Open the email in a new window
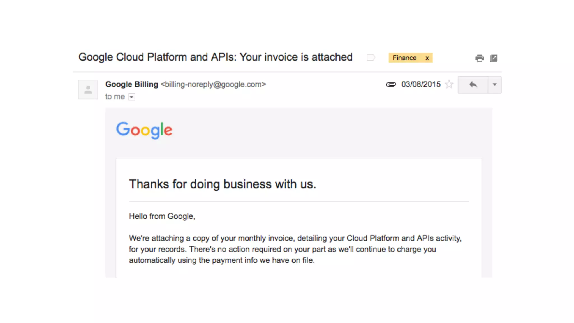Viewport: 574px width, 323px height. [494, 58]
